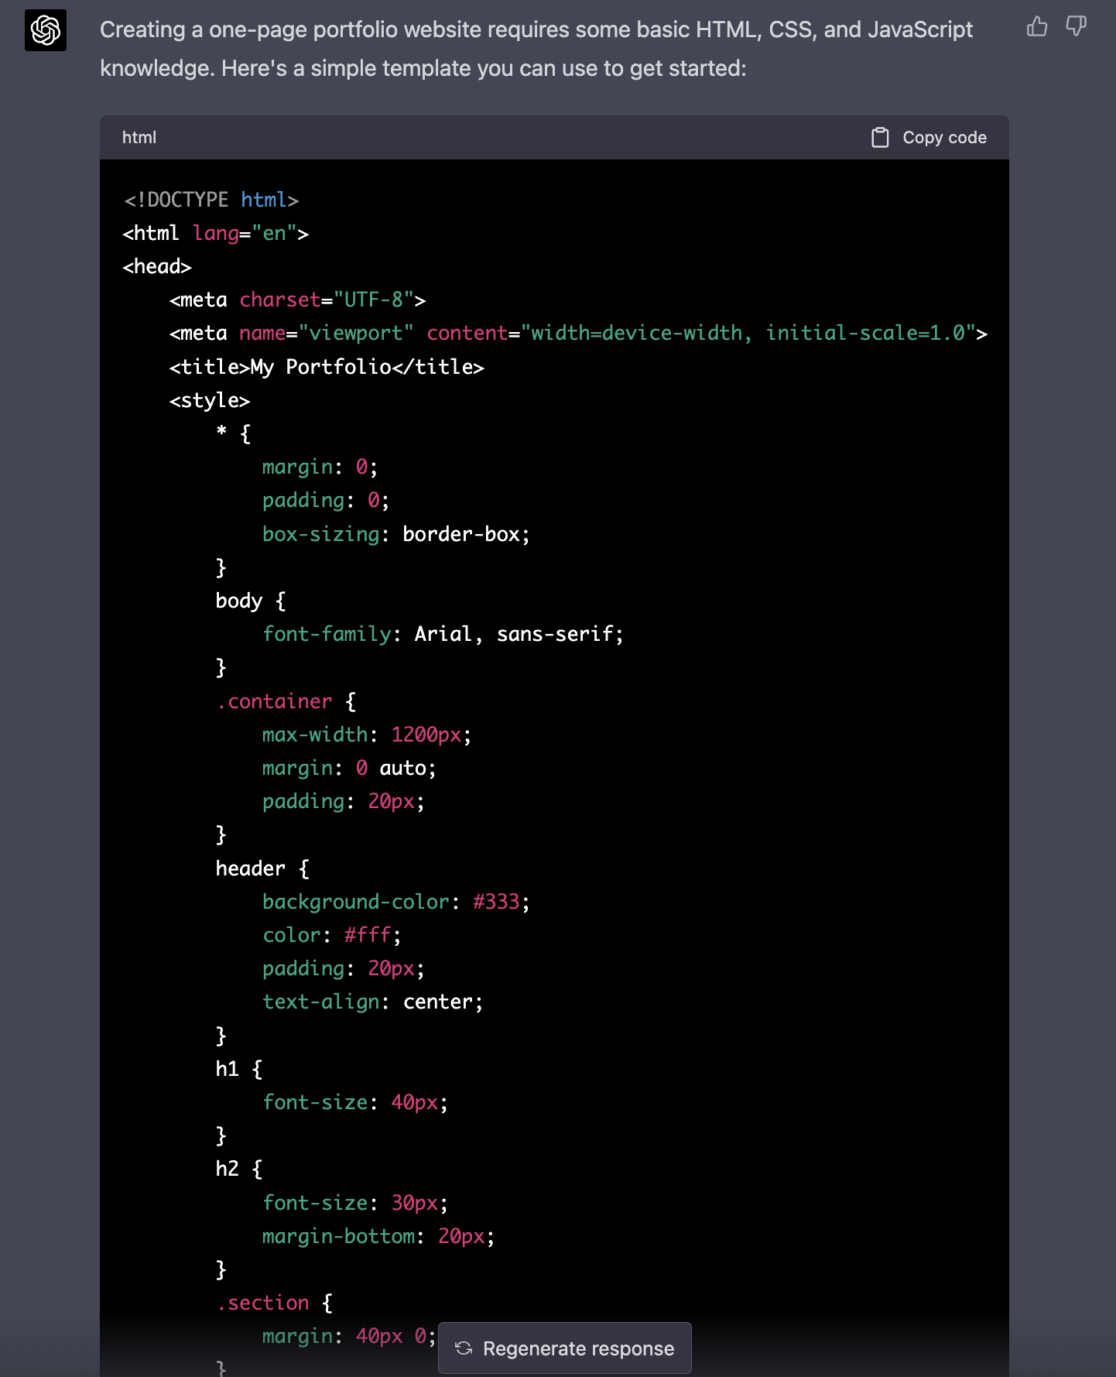This screenshot has width=1116, height=1377.
Task: Click the 'body {' selector line
Action: point(251,601)
